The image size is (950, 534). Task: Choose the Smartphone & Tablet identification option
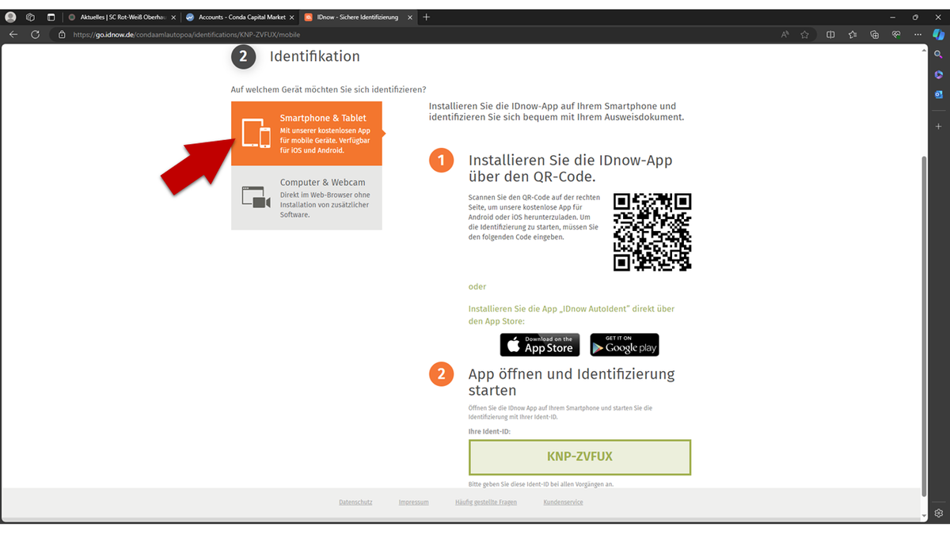[x=306, y=133]
